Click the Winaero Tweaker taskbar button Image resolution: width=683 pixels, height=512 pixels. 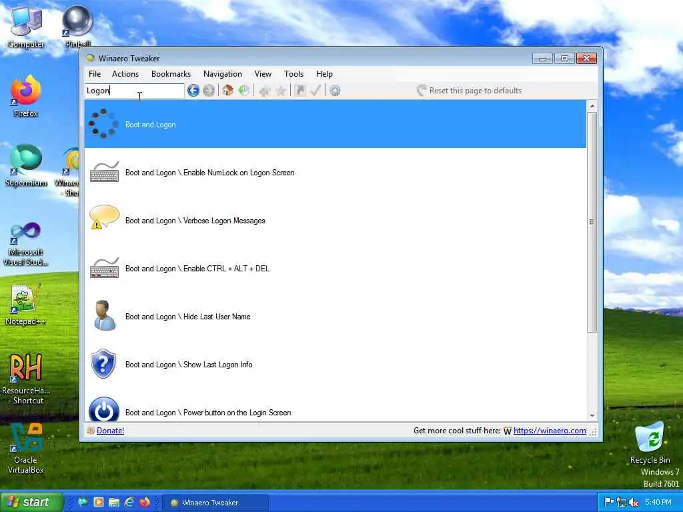pos(215,503)
